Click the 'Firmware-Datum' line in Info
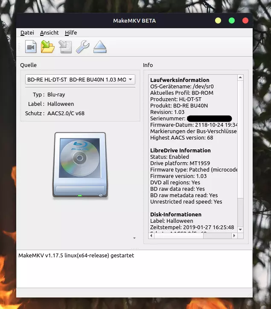Viewport: 271px width, 309px height. pyautogui.click(x=194, y=125)
